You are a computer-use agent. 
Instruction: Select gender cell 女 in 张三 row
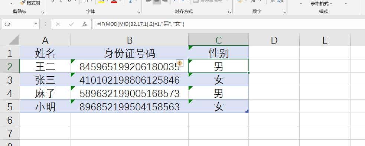pos(219,80)
